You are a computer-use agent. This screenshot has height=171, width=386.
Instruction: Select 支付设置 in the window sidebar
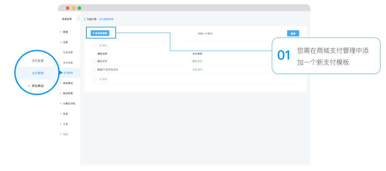(68, 63)
